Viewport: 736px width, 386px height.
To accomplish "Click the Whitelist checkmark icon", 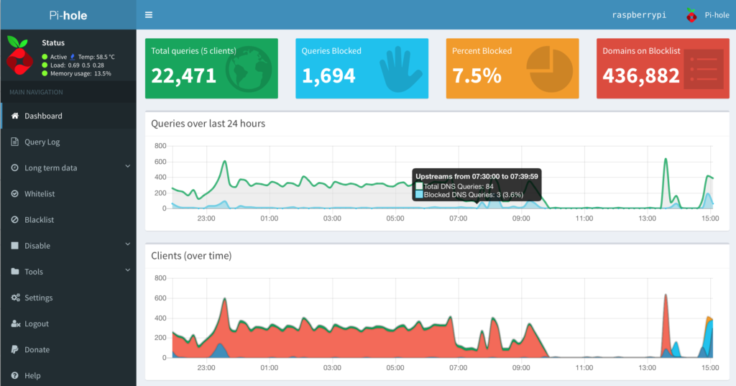I will (15, 193).
